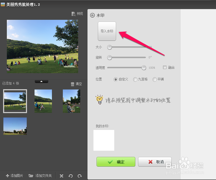This screenshot has width=216, height=180.
Task: Click the 添加图片 label
Action: pyautogui.click(x=17, y=176)
